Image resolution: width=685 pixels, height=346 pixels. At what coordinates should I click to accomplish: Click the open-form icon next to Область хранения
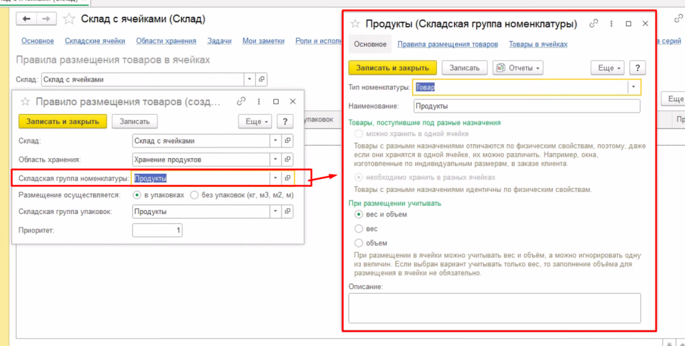pyautogui.click(x=288, y=160)
